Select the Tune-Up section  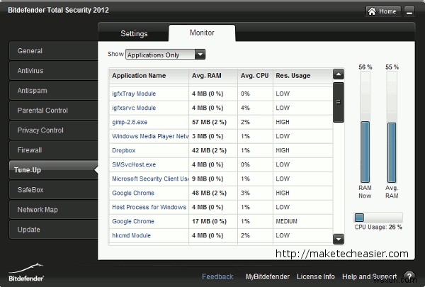coord(53,170)
